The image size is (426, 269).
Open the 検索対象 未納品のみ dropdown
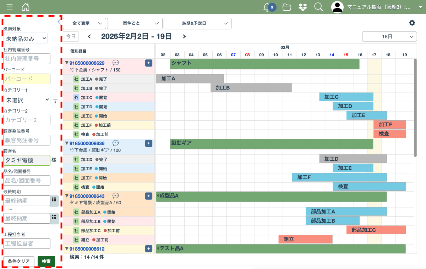coord(26,38)
